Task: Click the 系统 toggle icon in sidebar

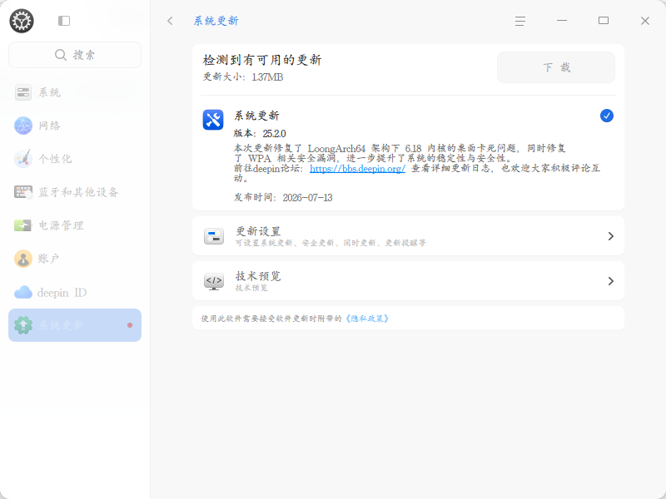Action: pyautogui.click(x=23, y=92)
